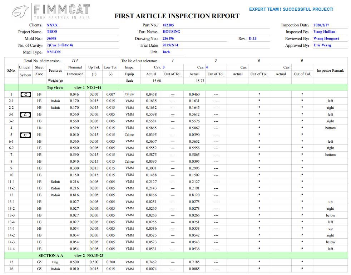Click the Cav. 4 actual value 0.0460
Screen dimensions: 351x275
194,94
